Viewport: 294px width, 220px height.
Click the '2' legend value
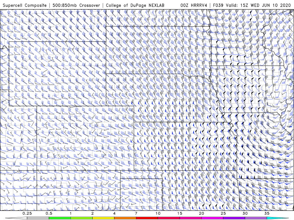93,213
